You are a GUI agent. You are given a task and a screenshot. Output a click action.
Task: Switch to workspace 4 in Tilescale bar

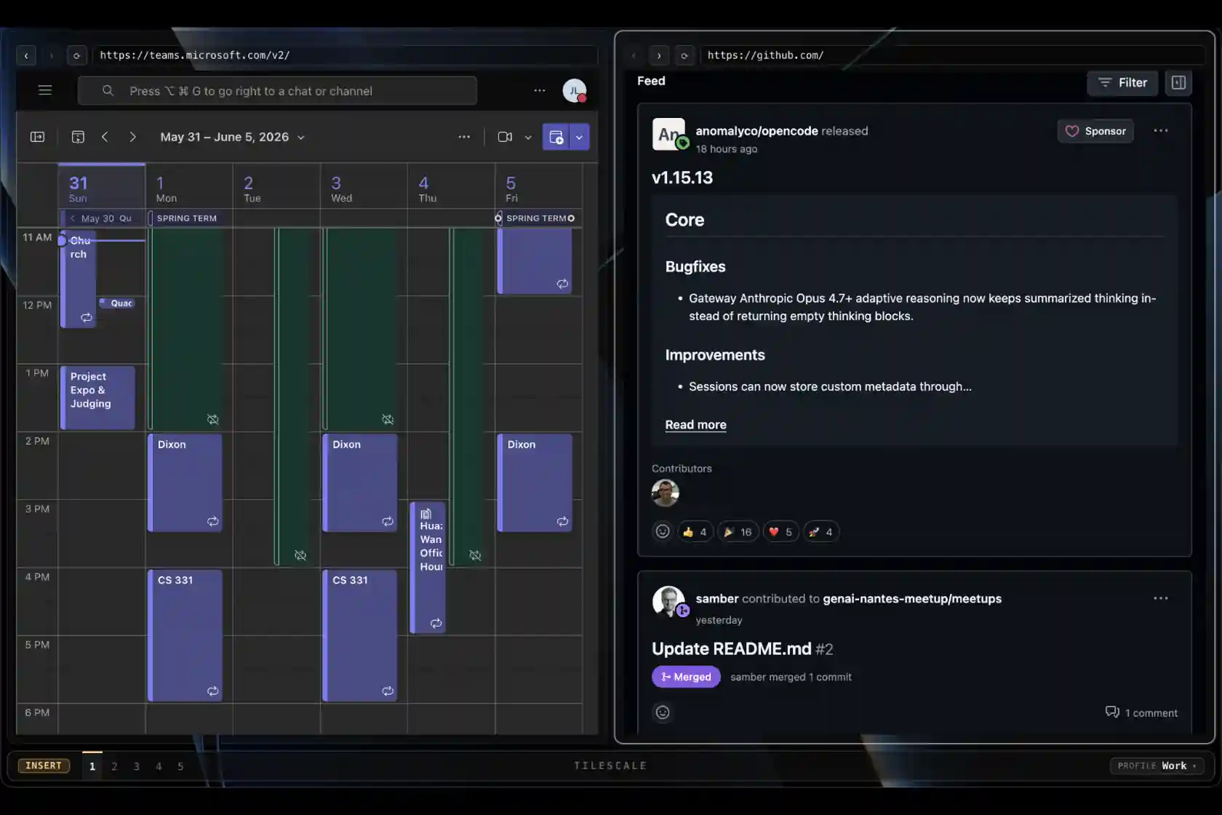[159, 766]
